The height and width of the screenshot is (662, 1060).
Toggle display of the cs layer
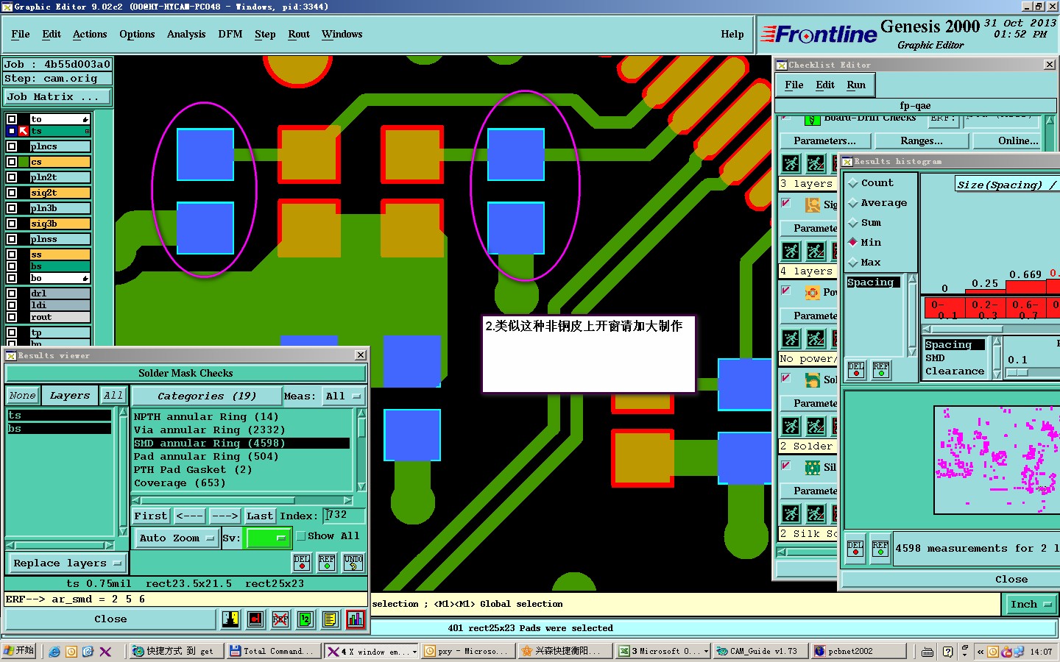(x=12, y=162)
